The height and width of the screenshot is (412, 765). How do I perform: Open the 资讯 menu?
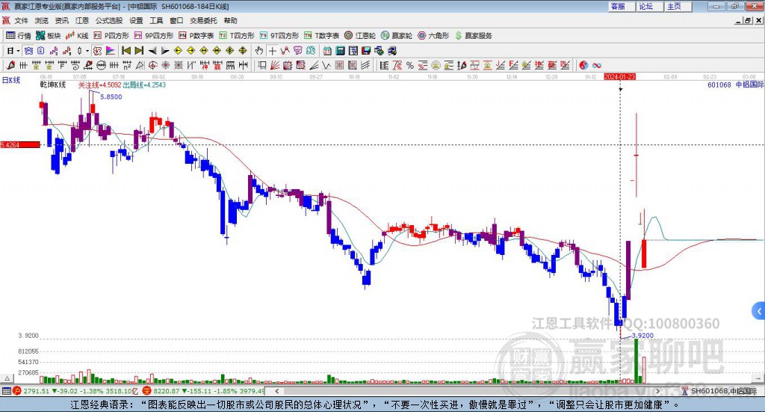[x=61, y=20]
